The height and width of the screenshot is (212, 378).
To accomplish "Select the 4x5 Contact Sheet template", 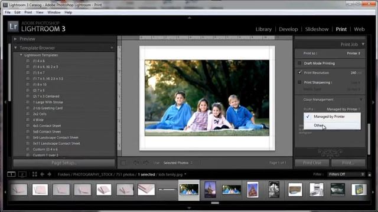I will click(47, 125).
